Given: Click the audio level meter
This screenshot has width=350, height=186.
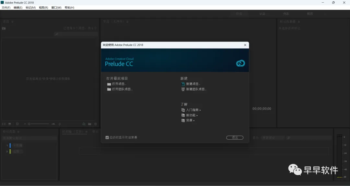Looking at the screenshot, I should pos(339,156).
